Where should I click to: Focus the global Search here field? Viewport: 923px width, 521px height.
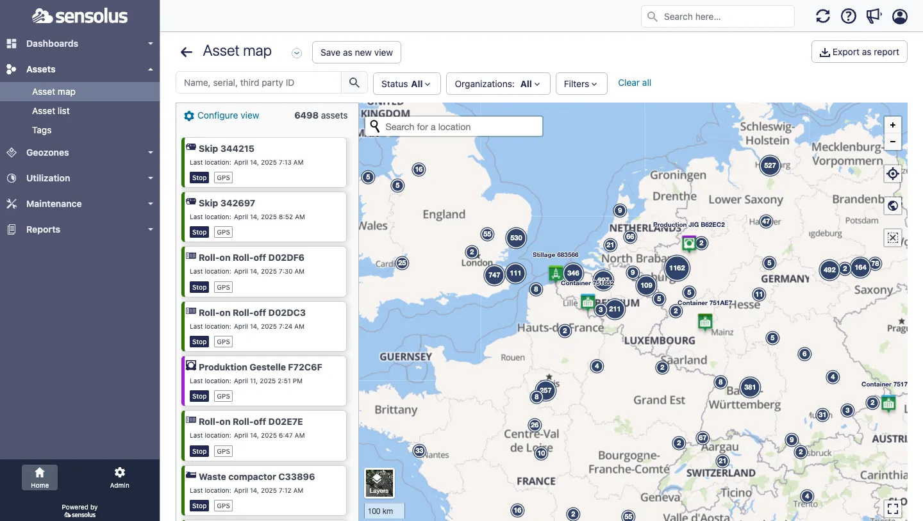[718, 17]
